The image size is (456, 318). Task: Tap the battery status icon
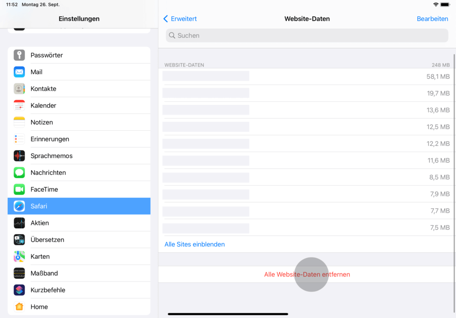445,5
